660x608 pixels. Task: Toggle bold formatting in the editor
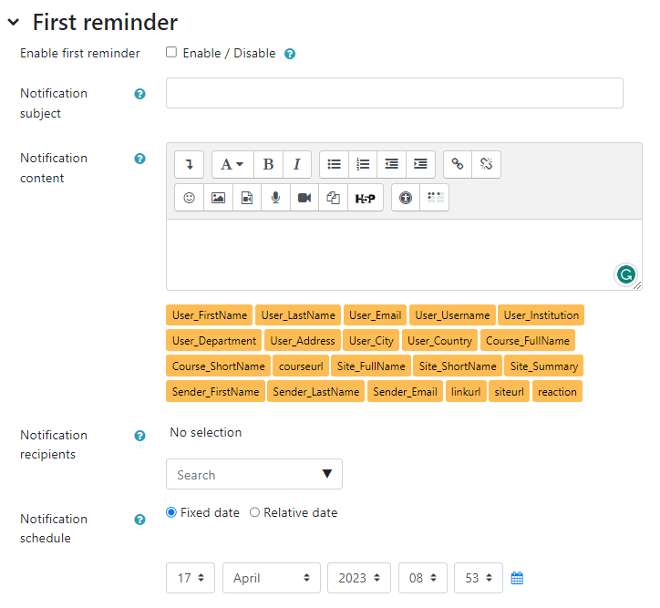coord(268,164)
